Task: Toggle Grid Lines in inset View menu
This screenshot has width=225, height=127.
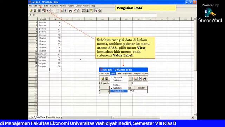Action: point(119,88)
